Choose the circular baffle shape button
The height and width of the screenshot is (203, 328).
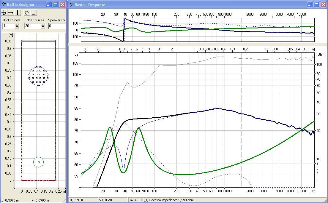pos(27,12)
